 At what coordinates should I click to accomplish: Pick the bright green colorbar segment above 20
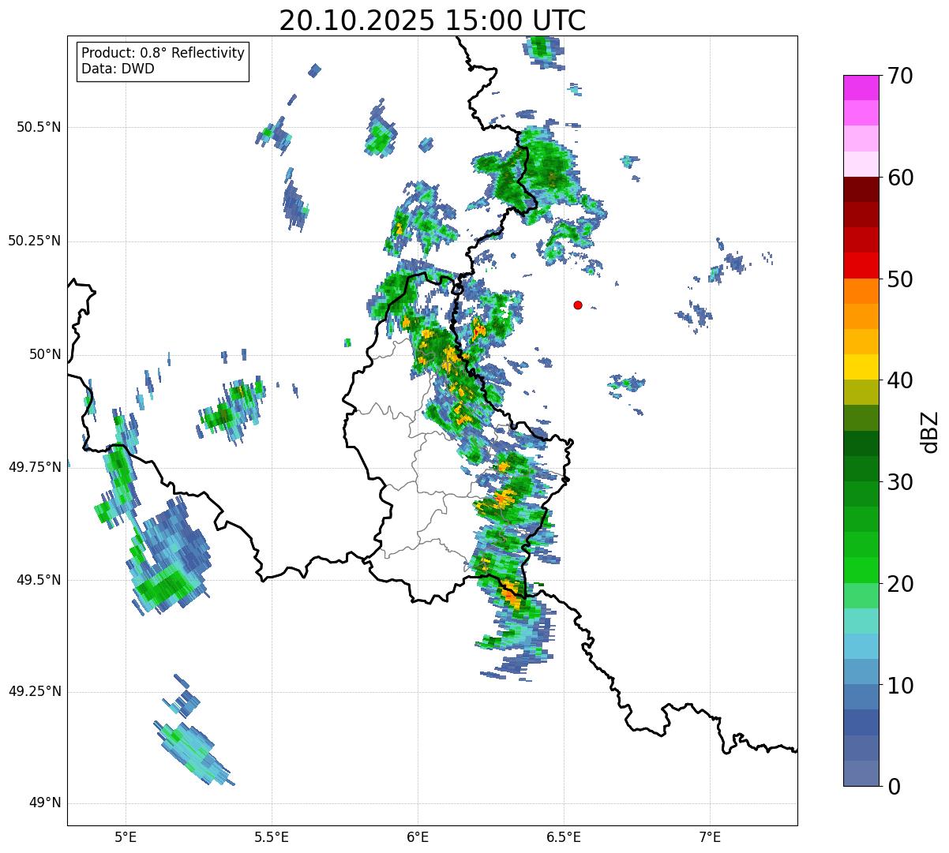tap(861, 571)
